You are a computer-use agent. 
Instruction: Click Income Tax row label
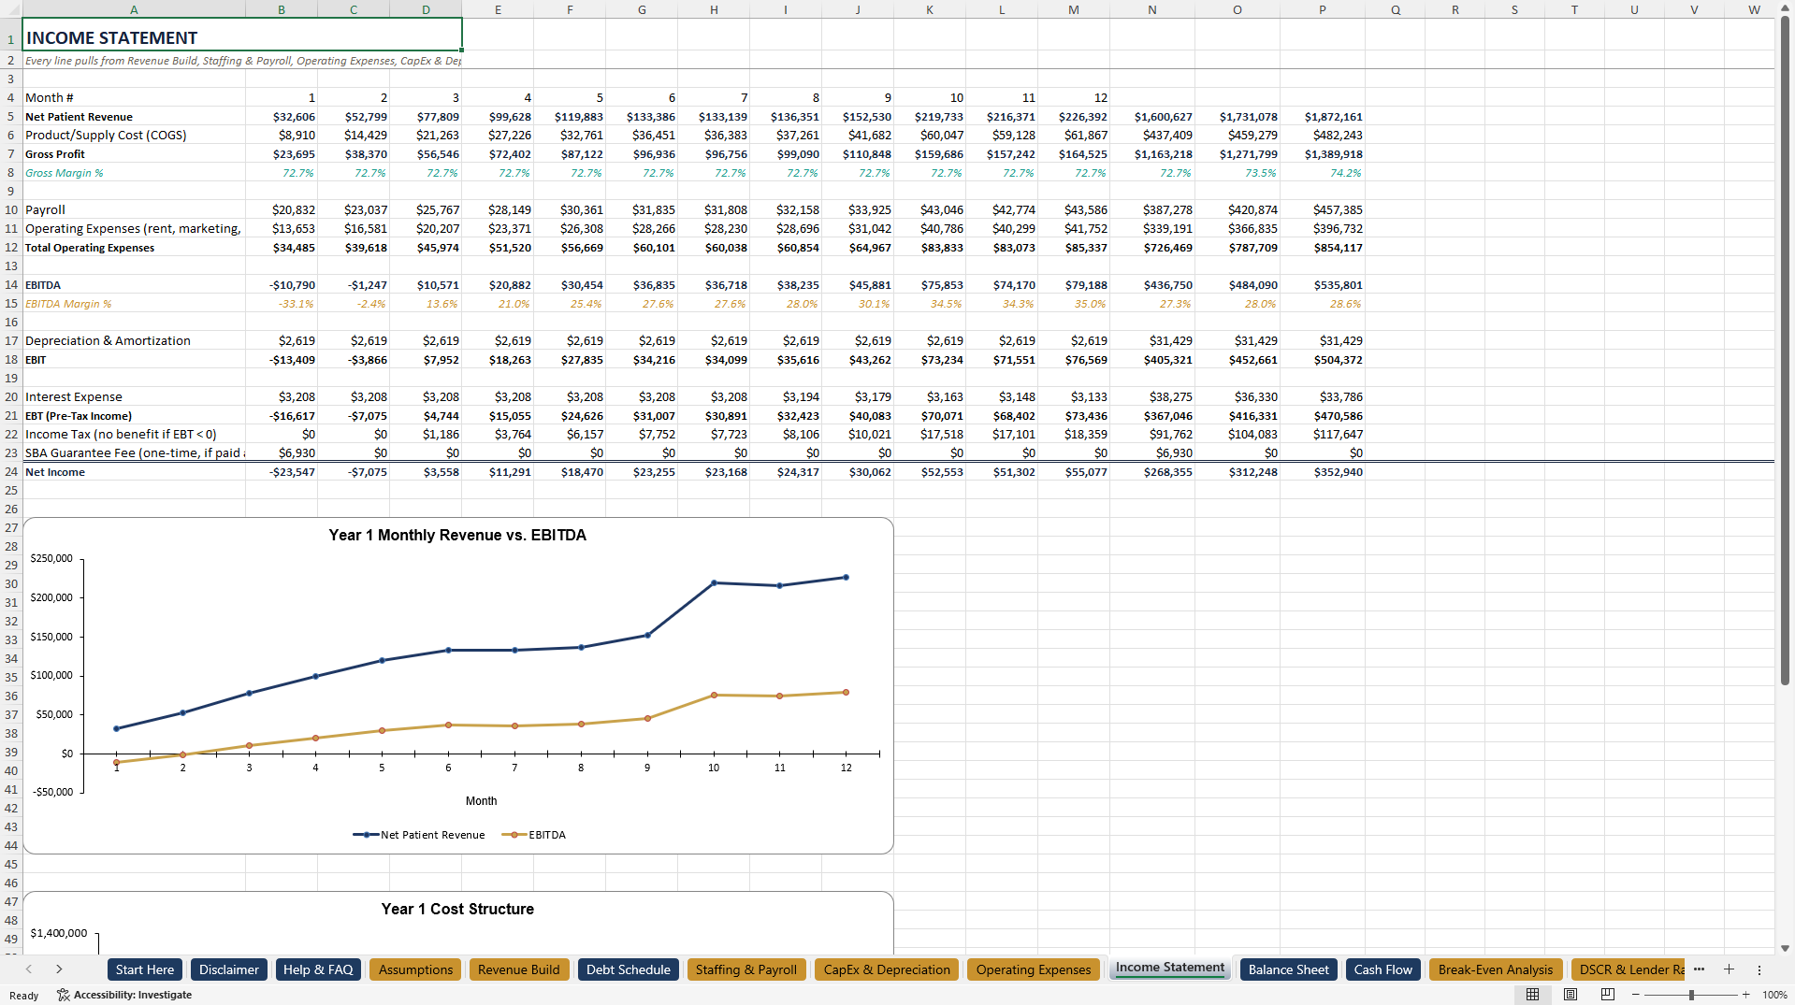coord(134,434)
